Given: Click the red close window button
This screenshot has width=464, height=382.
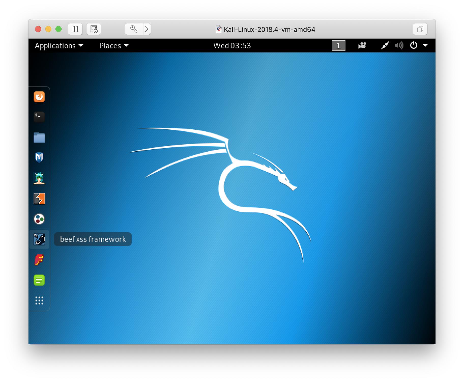Looking at the screenshot, I should coord(38,29).
